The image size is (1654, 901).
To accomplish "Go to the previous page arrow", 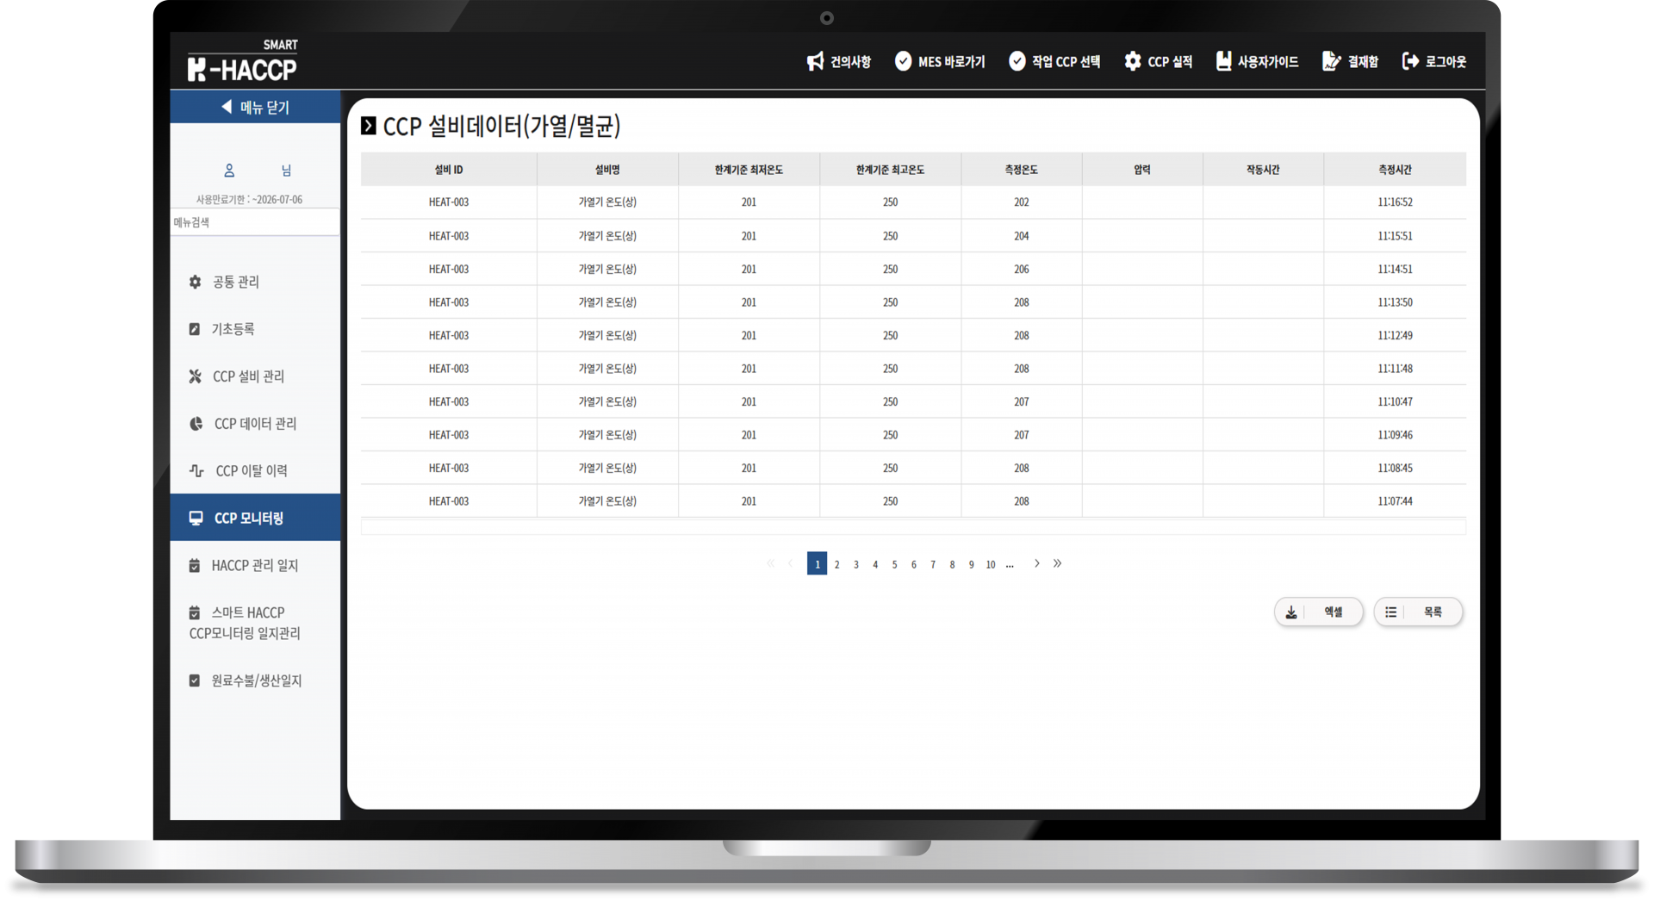I will tap(791, 563).
